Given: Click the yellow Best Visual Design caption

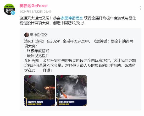Looking at the screenshot, I should tap(64, 104).
